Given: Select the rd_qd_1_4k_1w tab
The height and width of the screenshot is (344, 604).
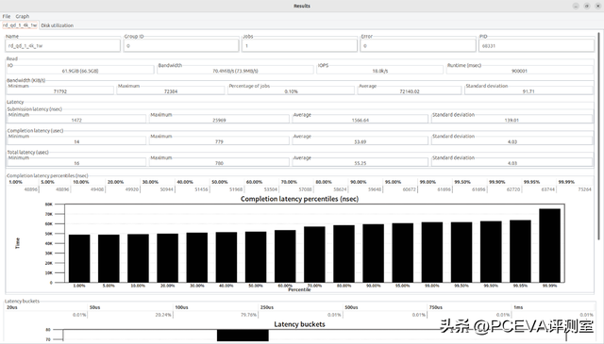Looking at the screenshot, I should coord(20,25).
